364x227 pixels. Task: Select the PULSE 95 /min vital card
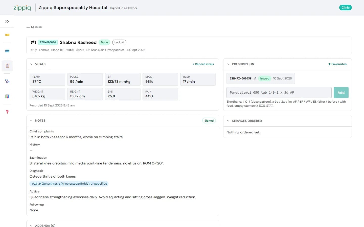tap(85, 79)
